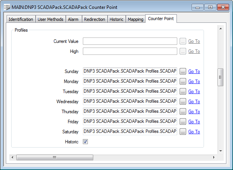The width and height of the screenshot is (233, 170).
Task: Maximize the Counter Point window
Action: point(210,7)
